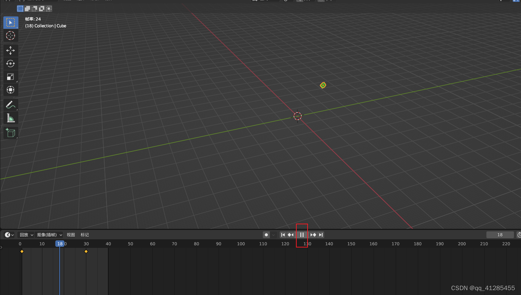Viewport: 521px width, 295px height.
Task: Jump to the timeline's first frame
Action: [x=283, y=235]
